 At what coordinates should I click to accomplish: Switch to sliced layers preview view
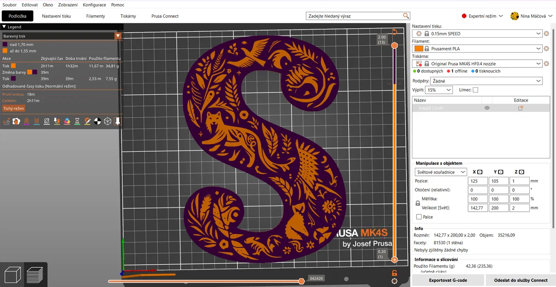coord(35,275)
